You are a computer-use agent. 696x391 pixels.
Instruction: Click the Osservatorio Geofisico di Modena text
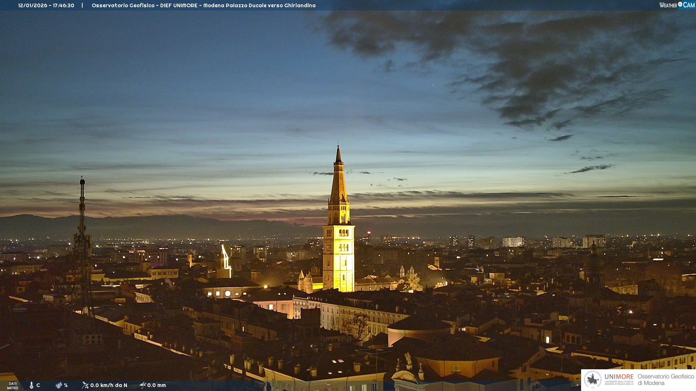(666, 379)
